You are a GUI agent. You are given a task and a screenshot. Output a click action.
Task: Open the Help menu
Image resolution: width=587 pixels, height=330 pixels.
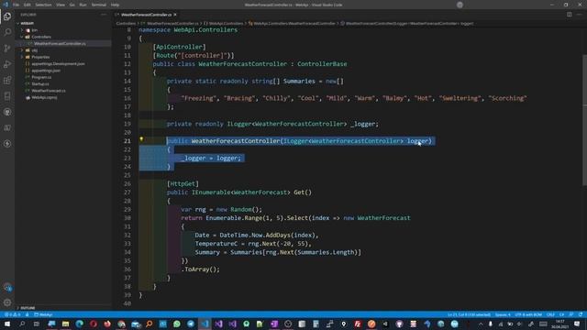[x=115, y=5]
